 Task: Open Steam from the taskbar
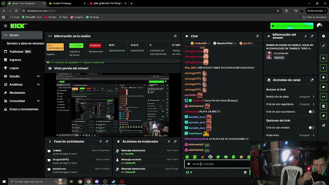tap(113, 182)
